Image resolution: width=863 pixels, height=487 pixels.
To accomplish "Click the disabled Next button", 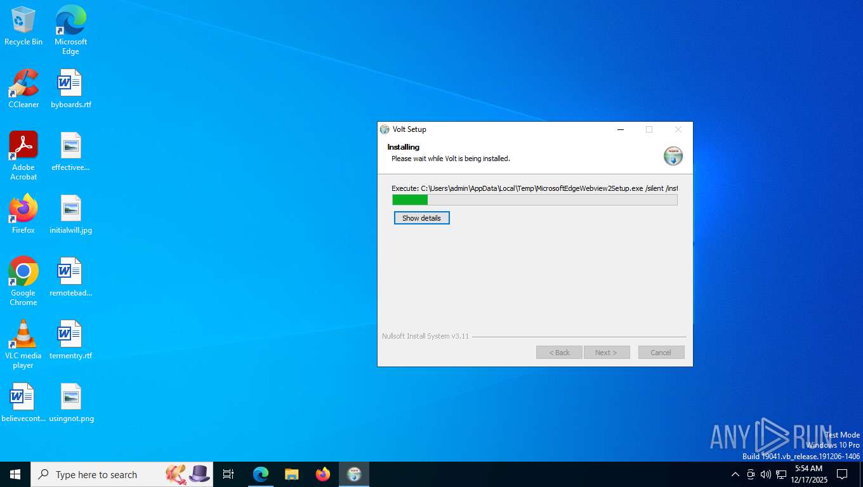I will 607,353.
